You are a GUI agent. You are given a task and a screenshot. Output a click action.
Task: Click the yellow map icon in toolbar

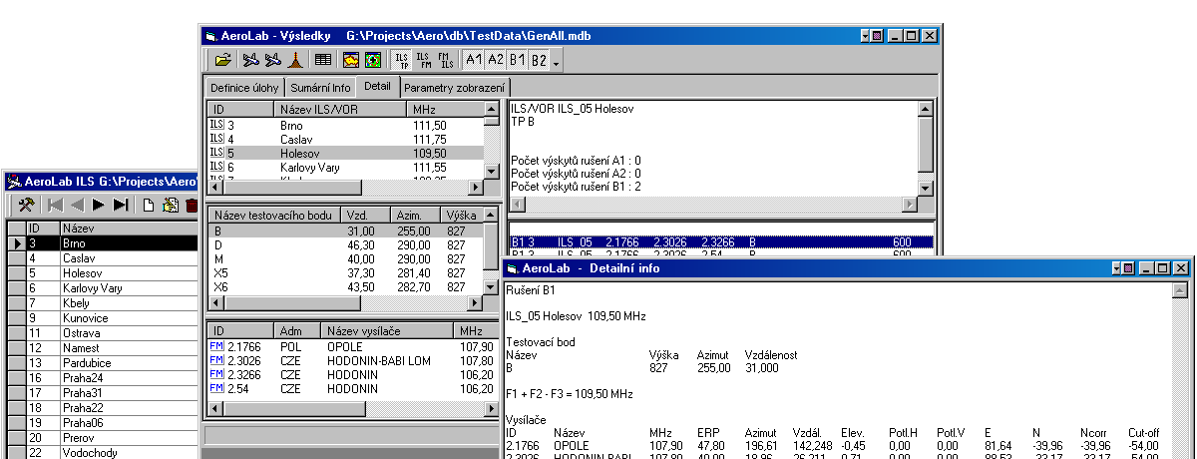351,60
